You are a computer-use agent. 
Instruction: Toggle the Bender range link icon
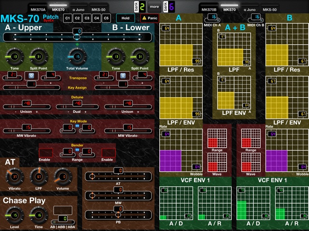pyautogui.click(x=77, y=150)
